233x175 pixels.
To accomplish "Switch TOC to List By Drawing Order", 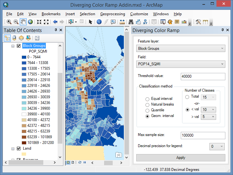I will pos(7,38).
